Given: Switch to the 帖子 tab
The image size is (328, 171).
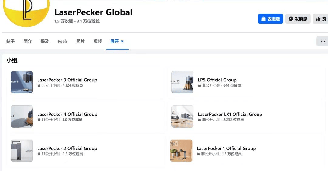Looking at the screenshot, I should click(x=10, y=41).
